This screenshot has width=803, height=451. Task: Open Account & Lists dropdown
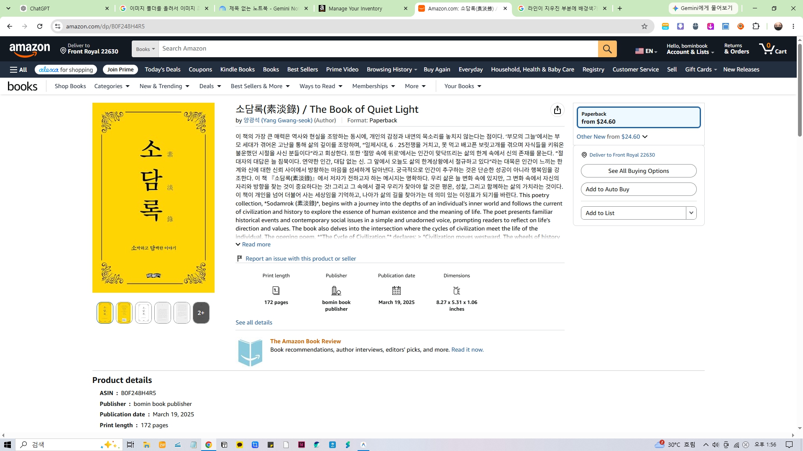coord(690,49)
